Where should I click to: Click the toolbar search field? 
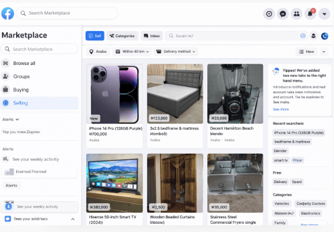click(x=236, y=36)
